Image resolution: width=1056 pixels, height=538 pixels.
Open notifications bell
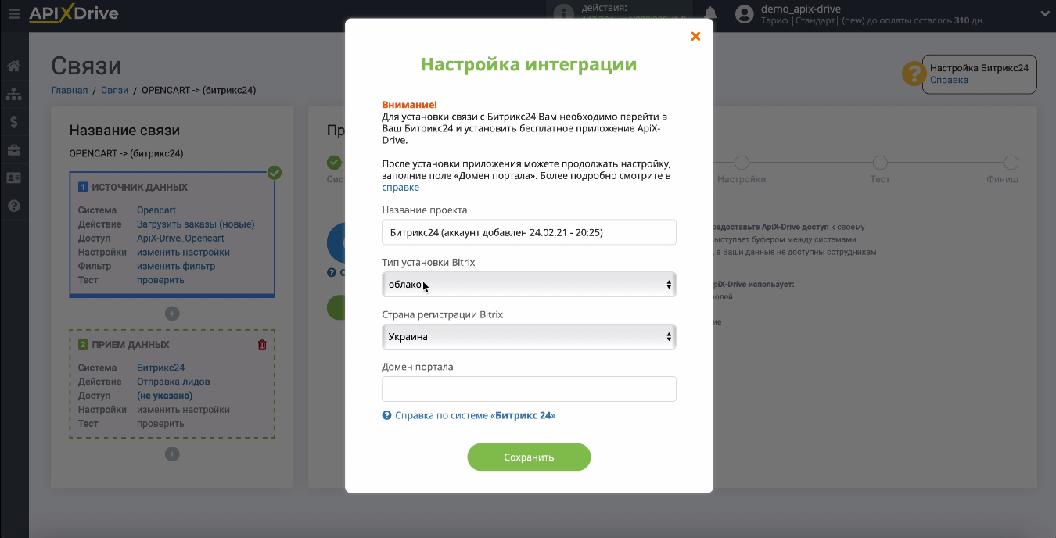(x=710, y=13)
